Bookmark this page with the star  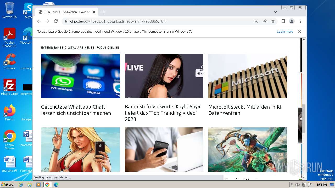click(273, 21)
